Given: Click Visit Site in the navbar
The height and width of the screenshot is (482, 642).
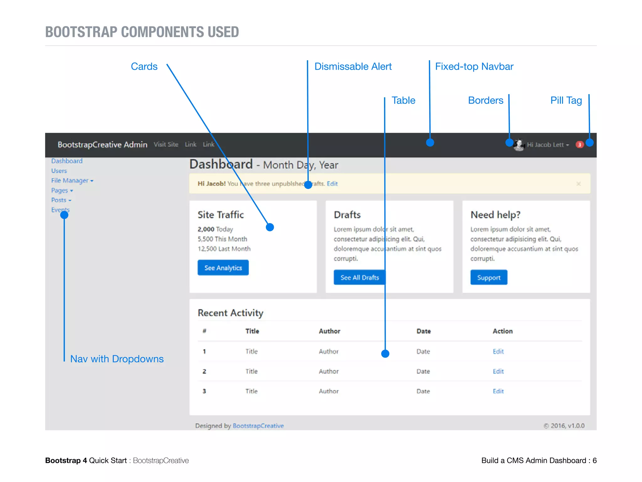Looking at the screenshot, I should point(166,144).
